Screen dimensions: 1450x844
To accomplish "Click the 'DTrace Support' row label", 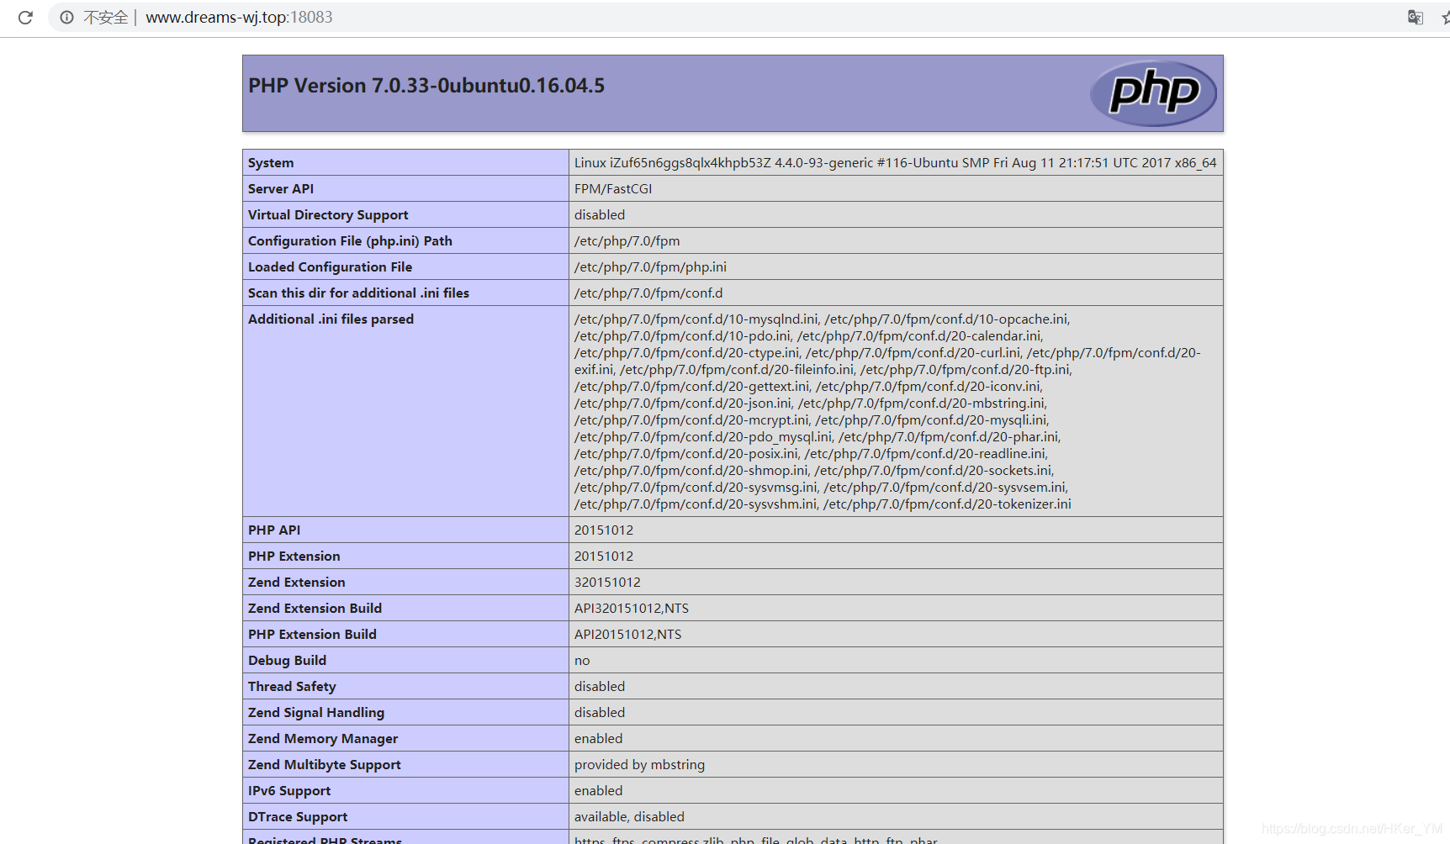I will pos(298,817).
